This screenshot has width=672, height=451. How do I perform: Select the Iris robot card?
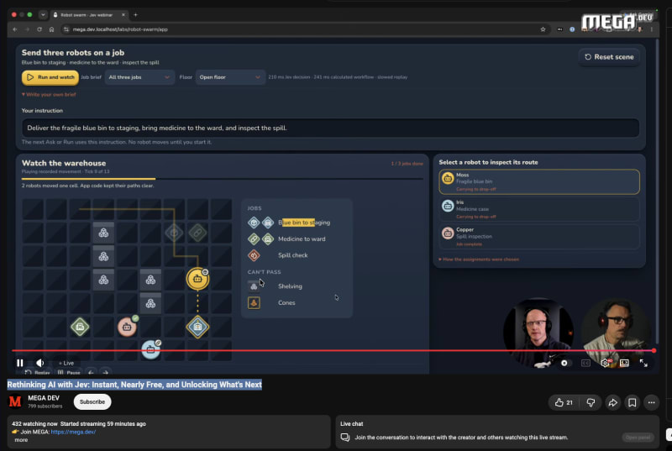tap(539, 209)
